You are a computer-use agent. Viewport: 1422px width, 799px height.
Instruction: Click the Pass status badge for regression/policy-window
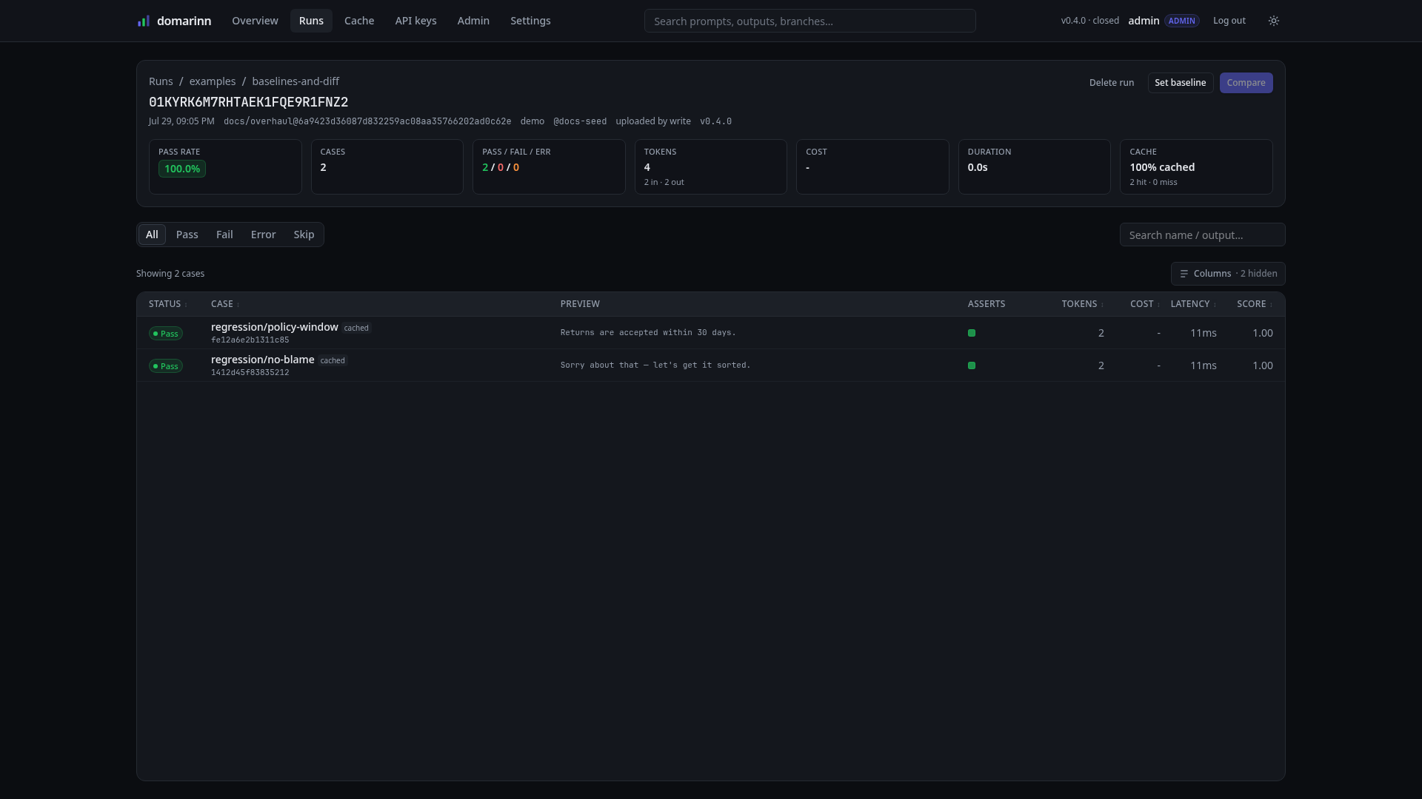point(166,334)
